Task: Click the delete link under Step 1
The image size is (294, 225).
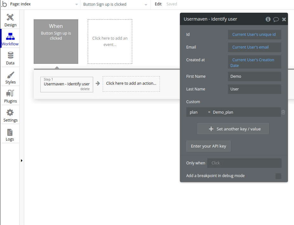Action: (x=85, y=89)
